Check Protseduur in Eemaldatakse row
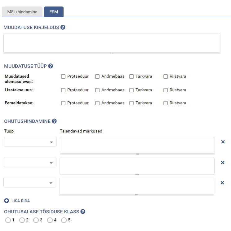This screenshot has height=231, width=231. coord(63,103)
